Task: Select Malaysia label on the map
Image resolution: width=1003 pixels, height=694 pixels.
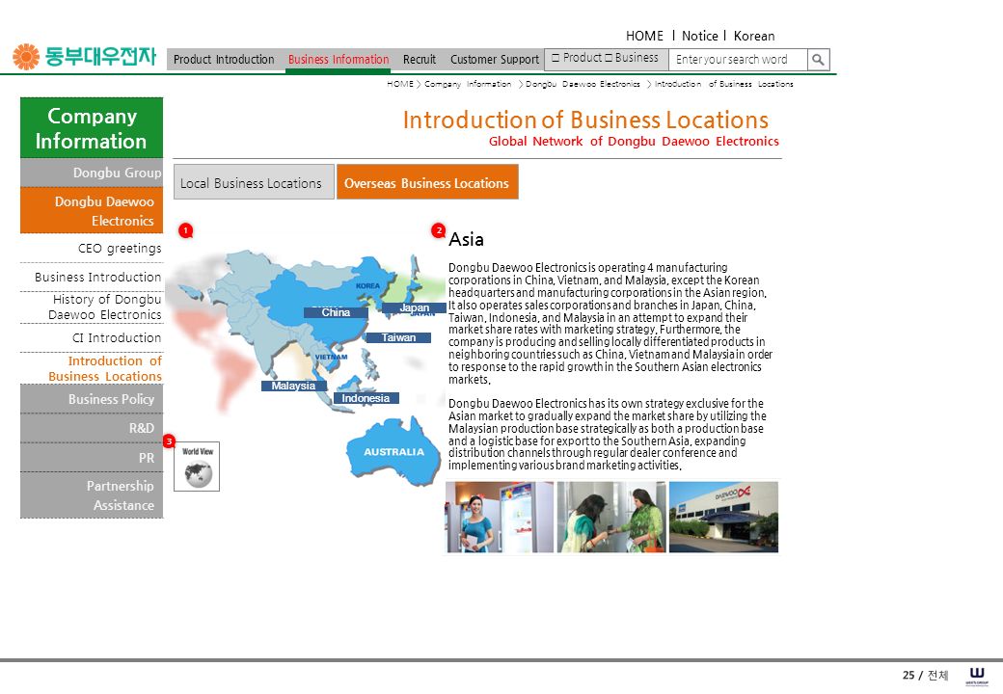Action: click(293, 386)
